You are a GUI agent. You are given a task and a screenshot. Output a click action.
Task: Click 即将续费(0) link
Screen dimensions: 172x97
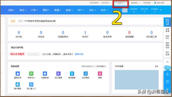[101, 66]
